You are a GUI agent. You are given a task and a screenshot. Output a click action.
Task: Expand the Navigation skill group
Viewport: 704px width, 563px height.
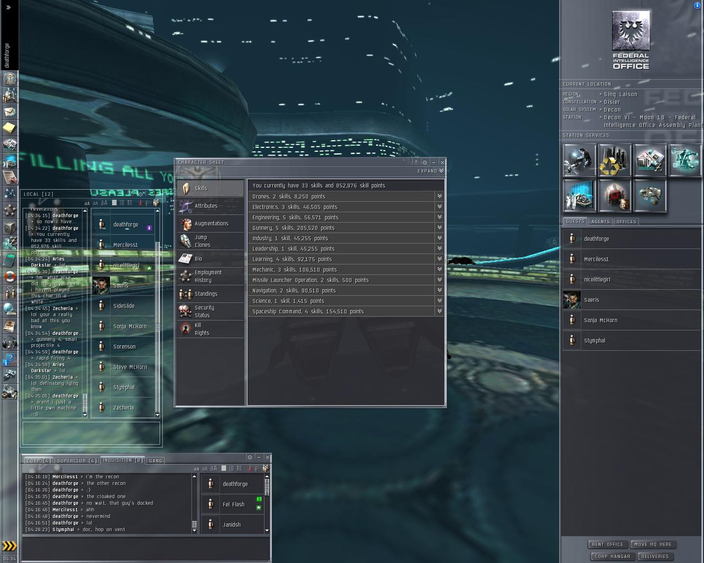pos(439,290)
